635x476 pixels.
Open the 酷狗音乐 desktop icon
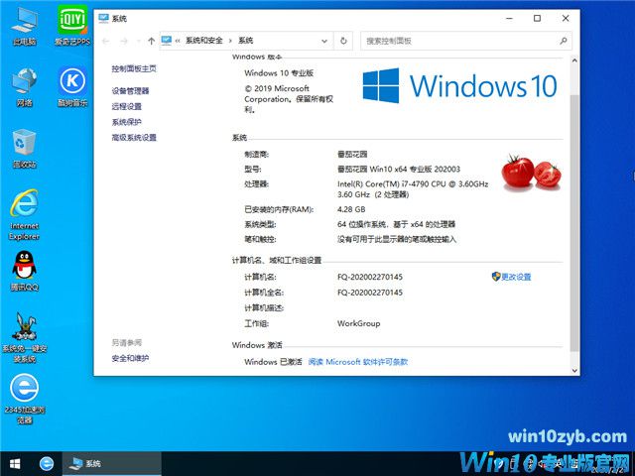[x=72, y=86]
